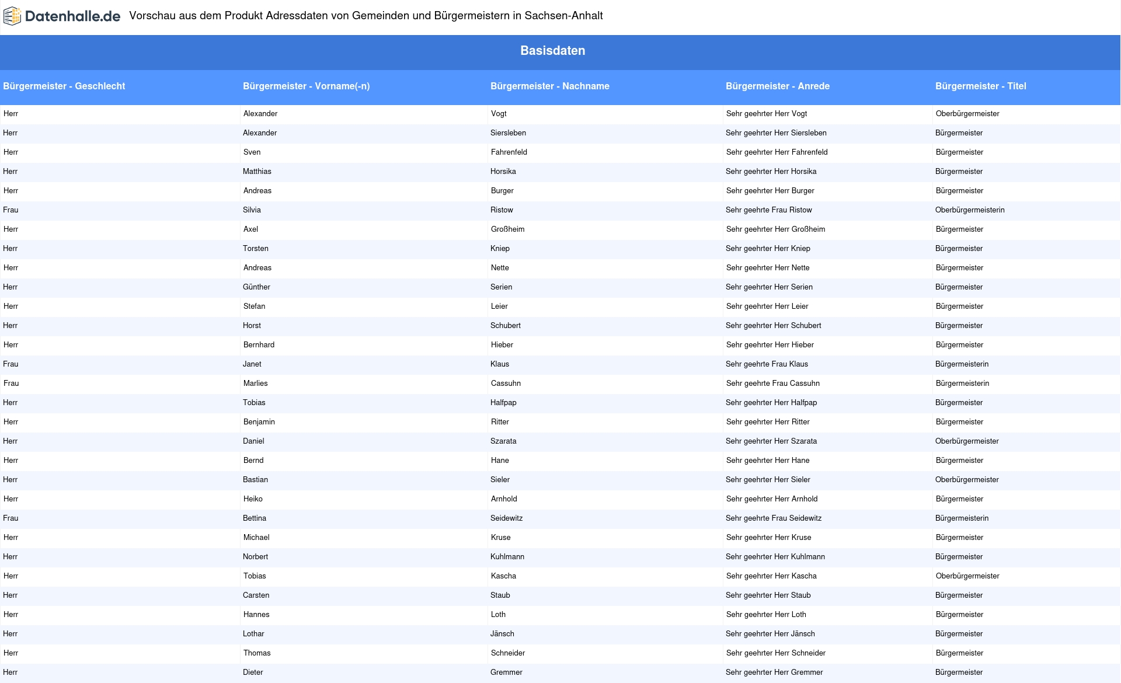
Task: Click the surname Halfpap
Action: tap(503, 403)
